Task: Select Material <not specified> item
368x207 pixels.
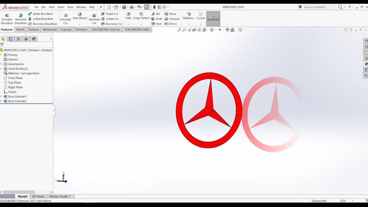Action: tap(22, 73)
